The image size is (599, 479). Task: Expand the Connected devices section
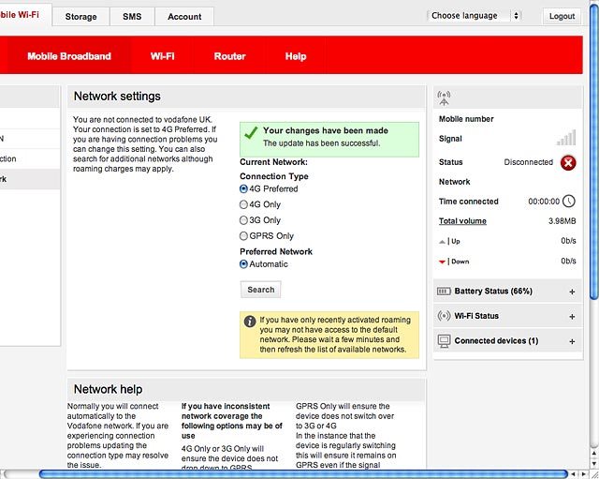[x=572, y=341]
